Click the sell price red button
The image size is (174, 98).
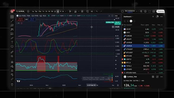[x=20, y=19]
